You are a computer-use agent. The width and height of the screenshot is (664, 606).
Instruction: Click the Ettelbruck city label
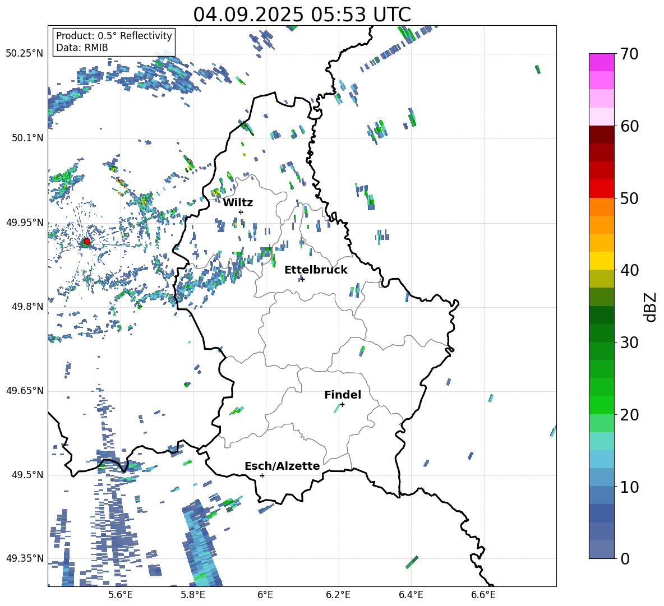(x=316, y=270)
